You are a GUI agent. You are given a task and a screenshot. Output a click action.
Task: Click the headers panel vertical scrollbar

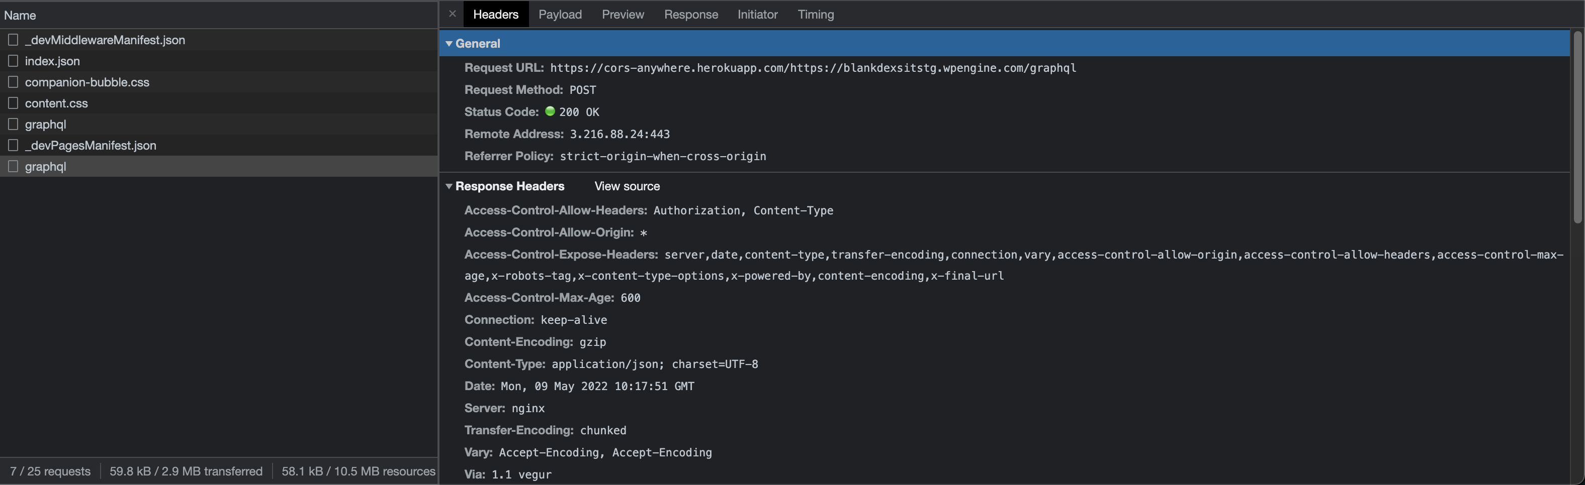coord(1577,127)
